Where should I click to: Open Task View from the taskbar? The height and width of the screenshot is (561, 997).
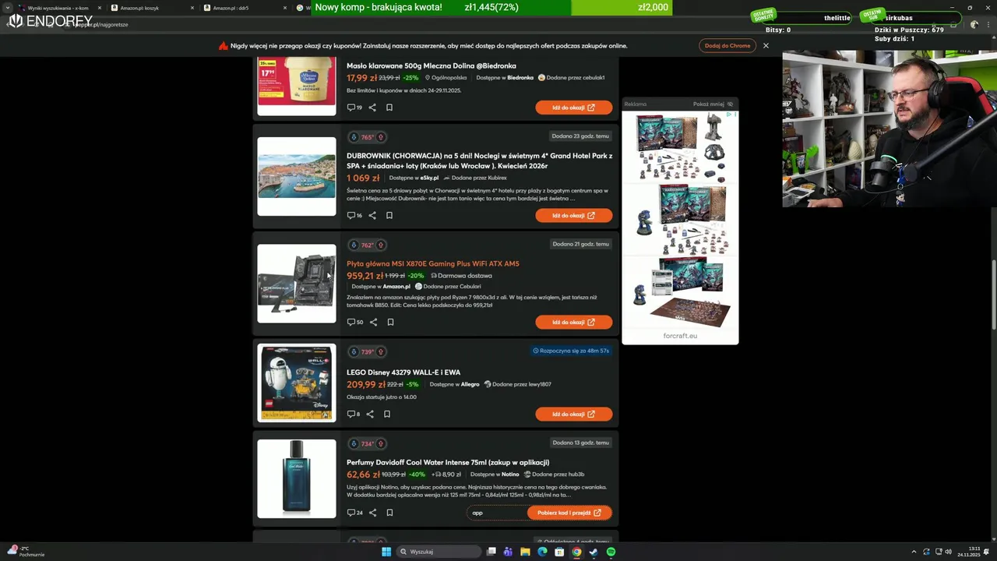pos(491,552)
